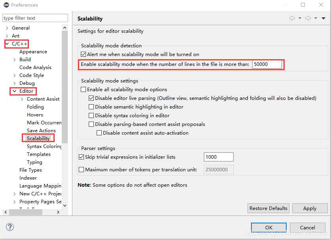
Task: Click the Eclipse Preferences window icon
Action: coord(6,5)
